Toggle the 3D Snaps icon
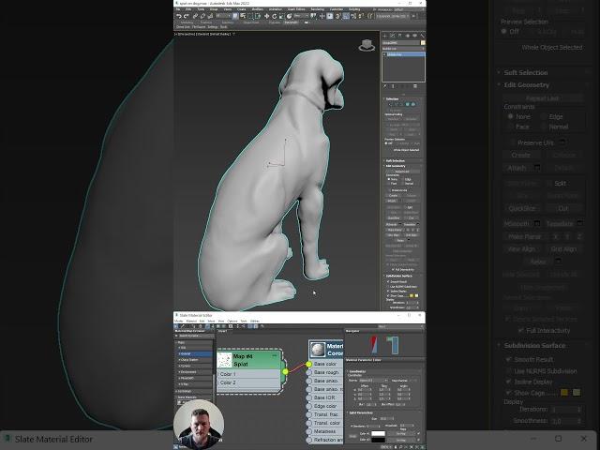Screen dimensions: 600x450 click(337, 16)
